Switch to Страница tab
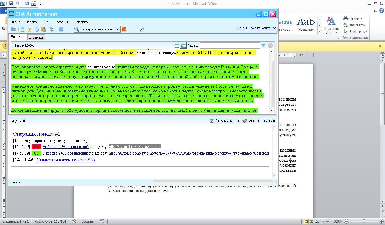The height and width of the screenshot is (225, 385). coord(36,37)
